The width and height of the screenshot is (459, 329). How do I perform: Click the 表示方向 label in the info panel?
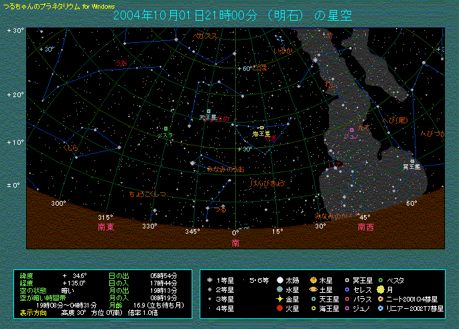pos(33,312)
